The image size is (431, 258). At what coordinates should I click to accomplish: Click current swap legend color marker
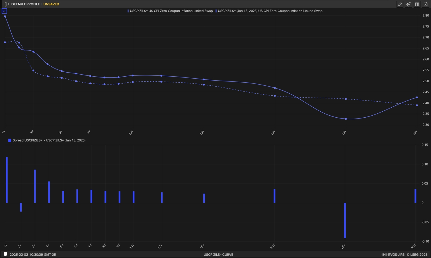pyautogui.click(x=128, y=11)
